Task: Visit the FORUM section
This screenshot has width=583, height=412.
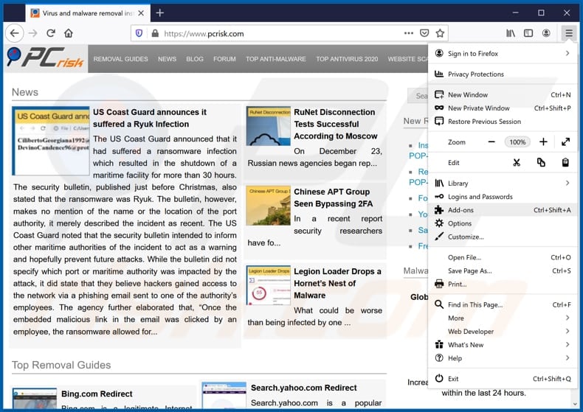Action: pyautogui.click(x=224, y=59)
